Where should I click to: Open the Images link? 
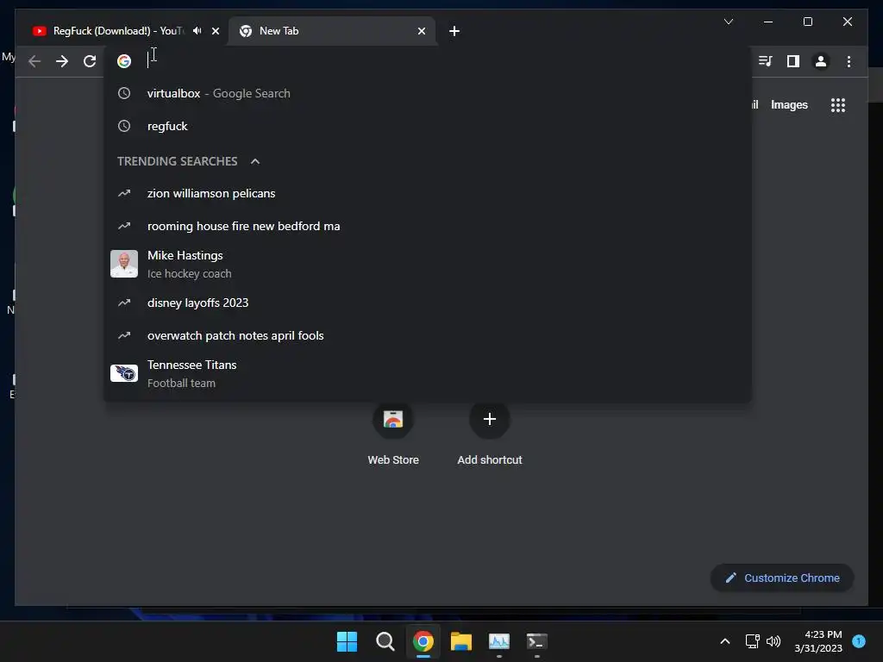(789, 104)
